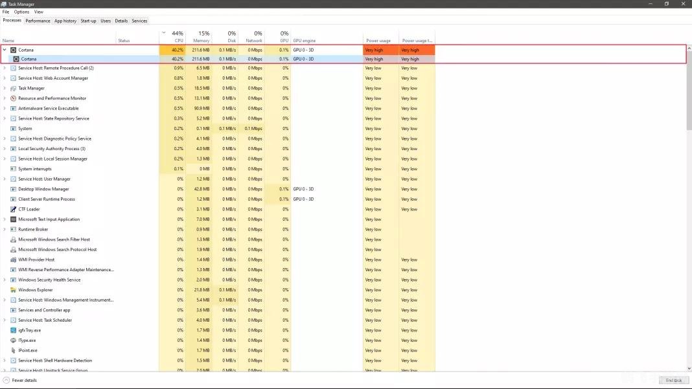Click Cortana's Very high power usage cell

(x=381, y=50)
